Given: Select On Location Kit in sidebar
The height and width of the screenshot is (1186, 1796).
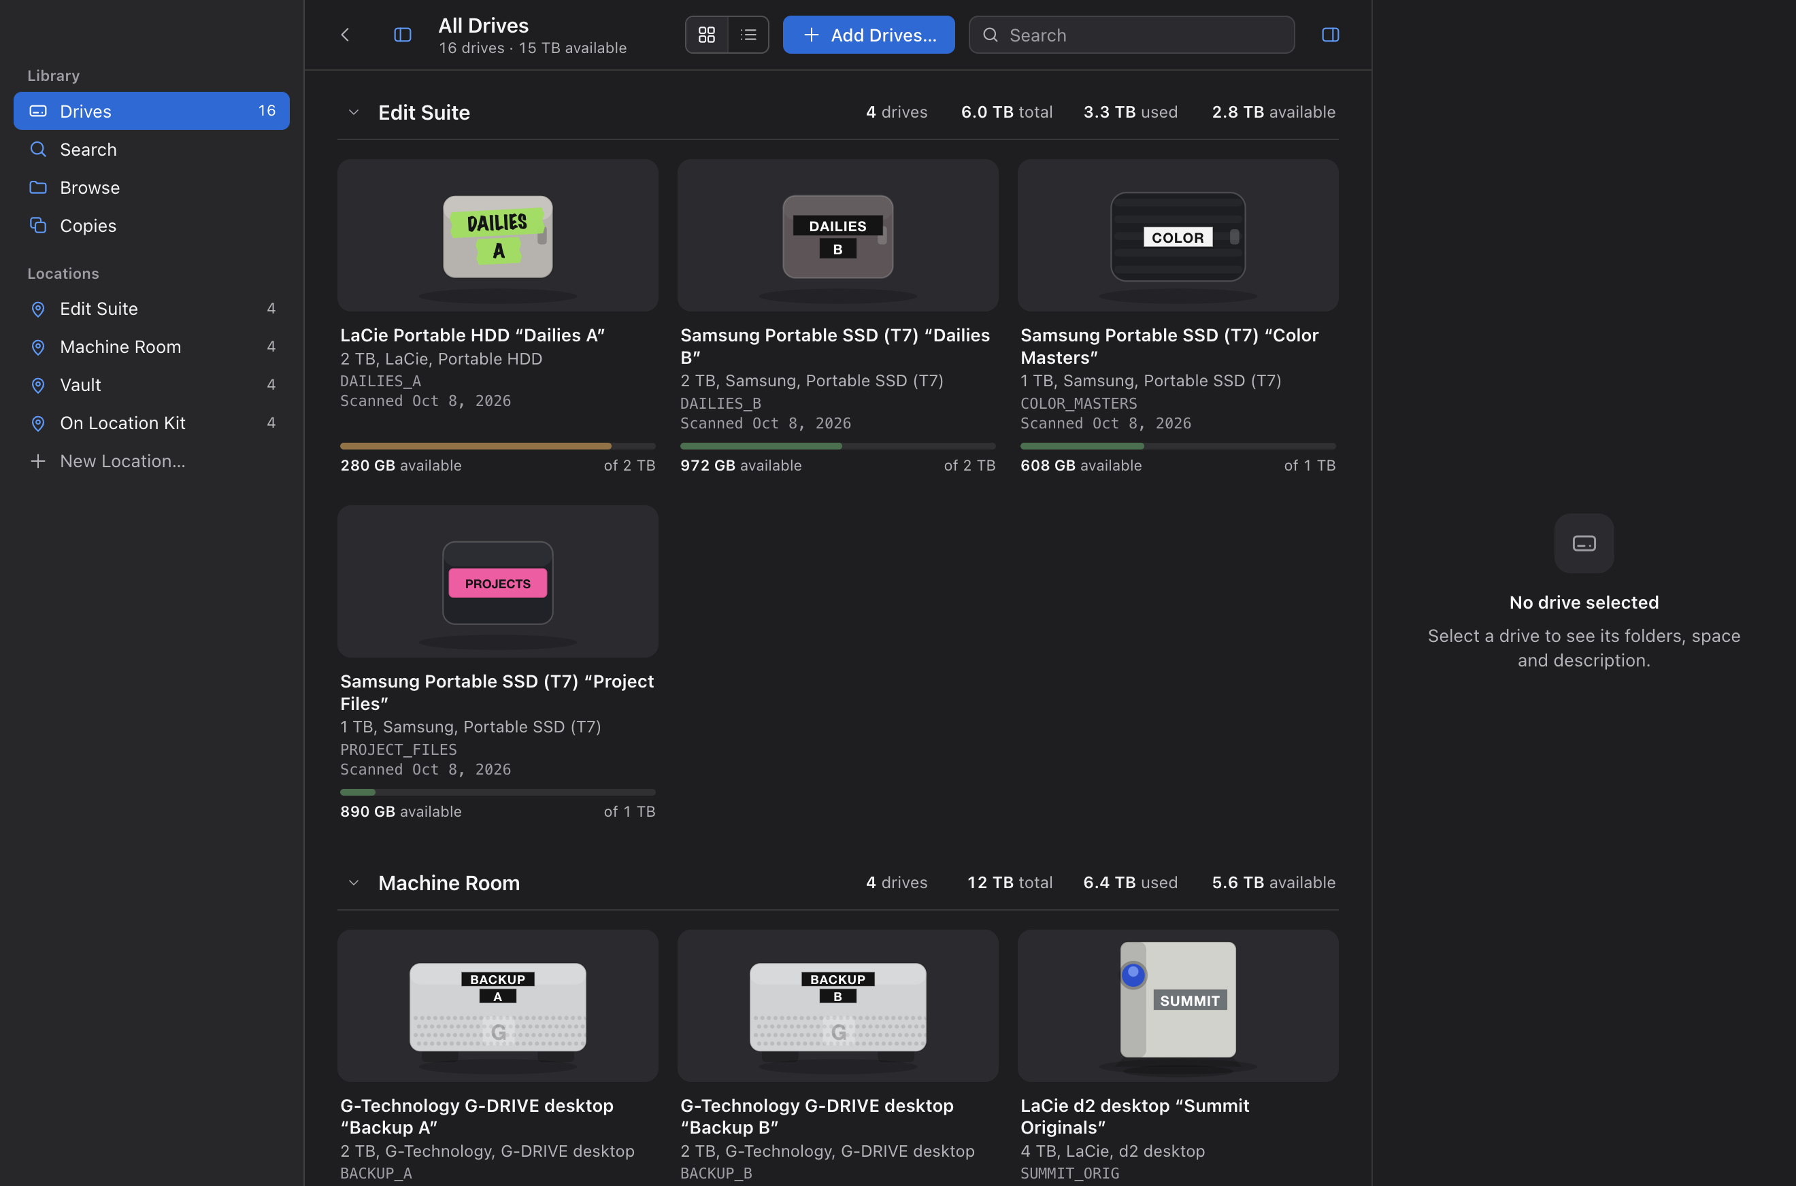Looking at the screenshot, I should tap(151, 423).
